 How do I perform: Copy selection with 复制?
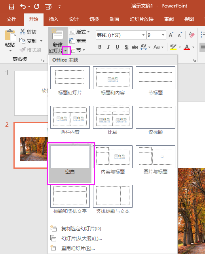click(28, 41)
